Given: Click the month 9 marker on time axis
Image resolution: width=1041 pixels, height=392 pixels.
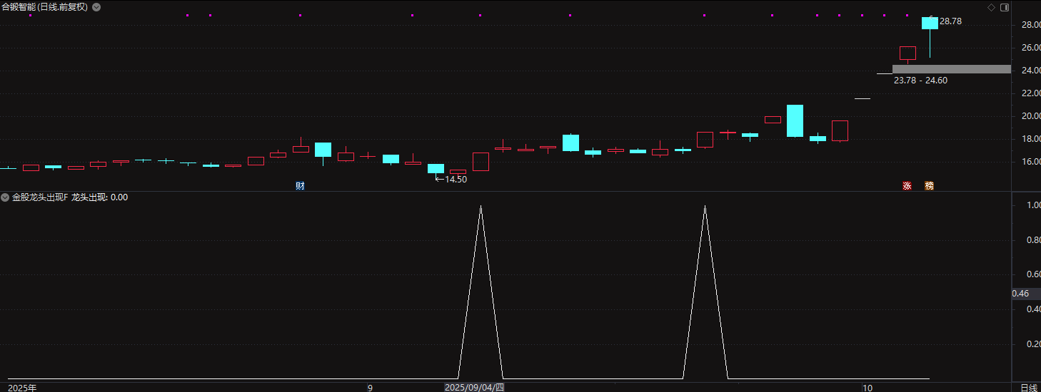Looking at the screenshot, I should (370, 388).
